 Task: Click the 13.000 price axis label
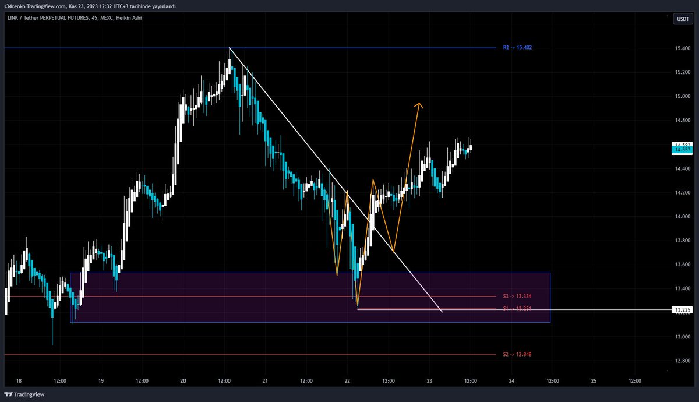tap(682, 337)
